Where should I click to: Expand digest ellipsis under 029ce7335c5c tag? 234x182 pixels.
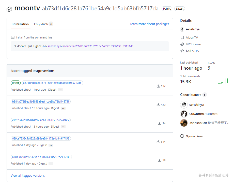[51, 145]
